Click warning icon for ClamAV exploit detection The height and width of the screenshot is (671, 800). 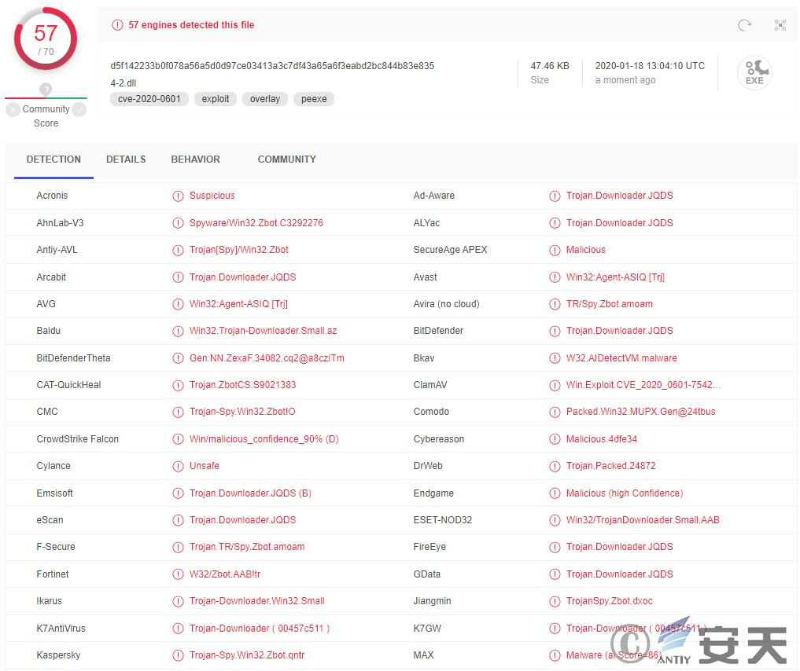coord(555,385)
